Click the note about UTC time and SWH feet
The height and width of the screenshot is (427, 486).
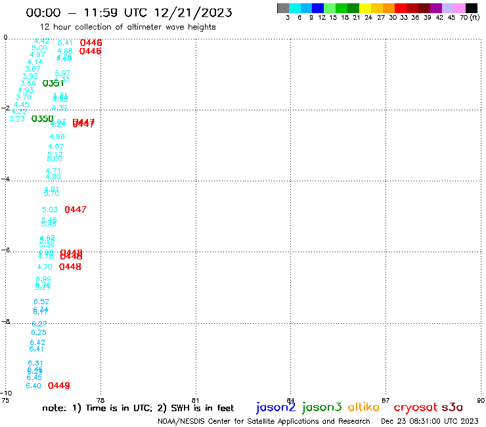(x=138, y=408)
